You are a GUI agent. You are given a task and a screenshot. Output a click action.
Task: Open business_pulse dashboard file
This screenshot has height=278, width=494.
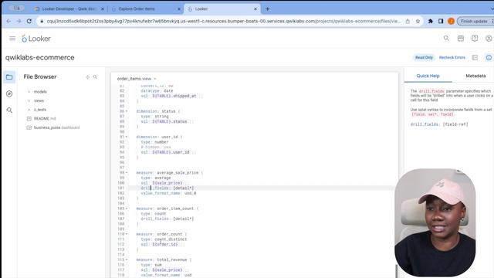[56, 127]
